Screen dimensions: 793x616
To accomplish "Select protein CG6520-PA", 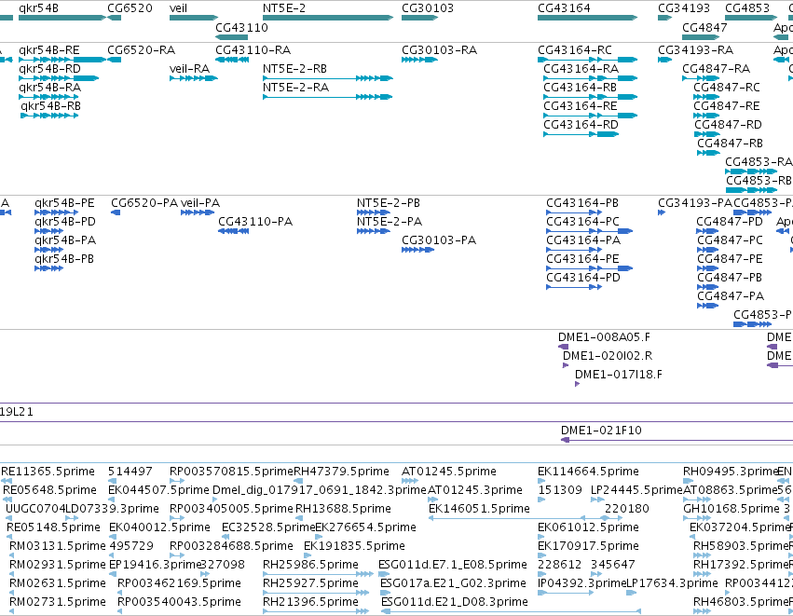I will click(x=116, y=212).
